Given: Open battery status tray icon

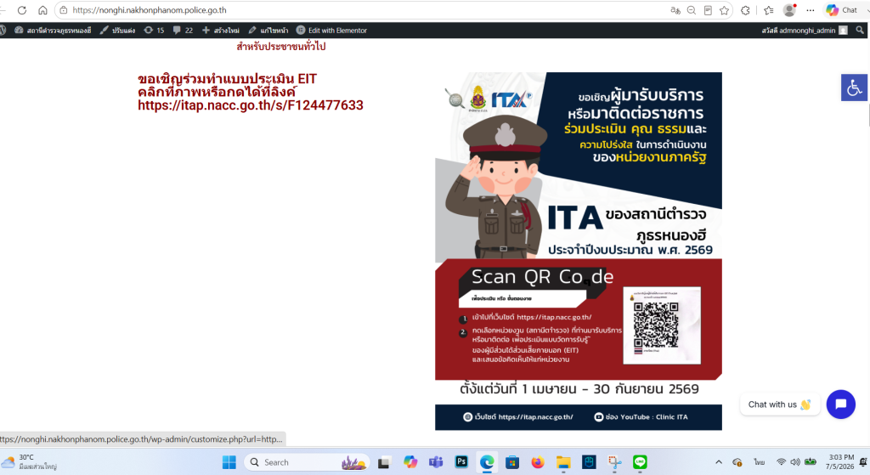Looking at the screenshot, I should [810, 461].
